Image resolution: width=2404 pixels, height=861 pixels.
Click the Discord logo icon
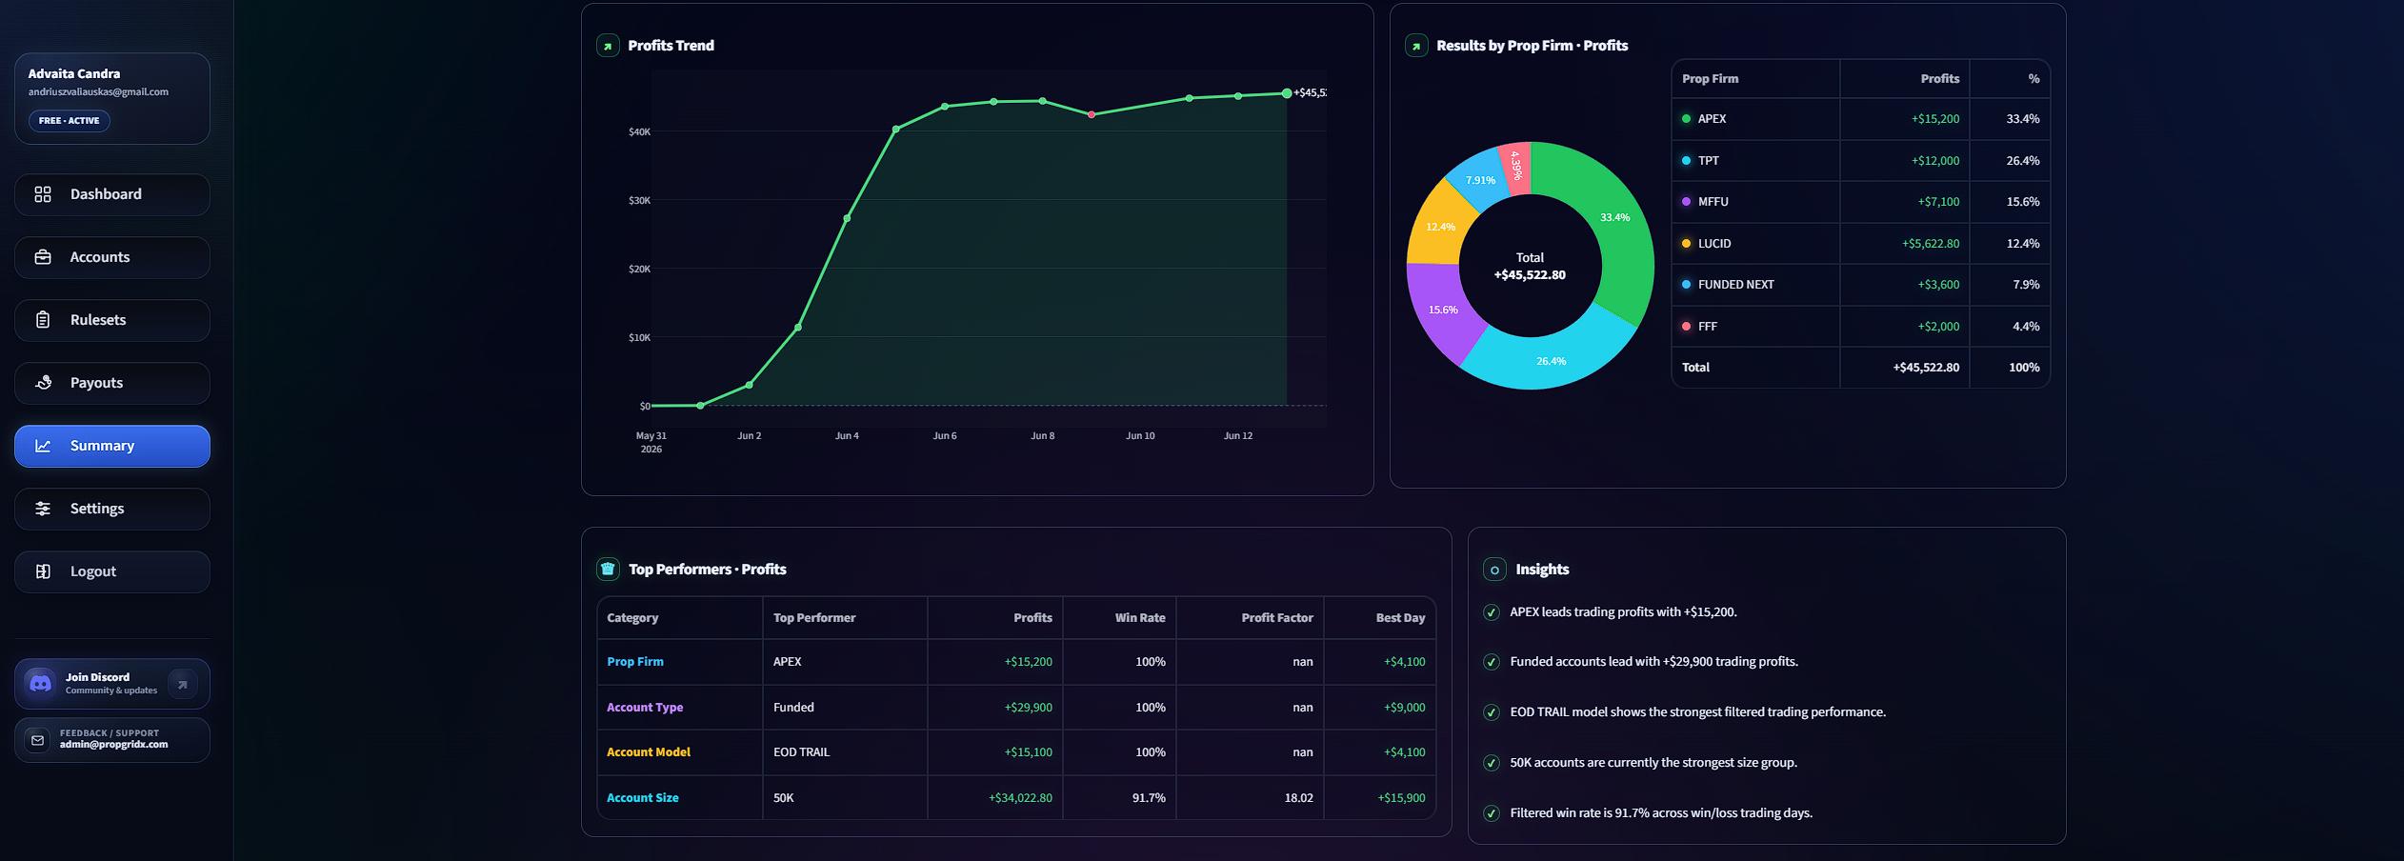40,684
